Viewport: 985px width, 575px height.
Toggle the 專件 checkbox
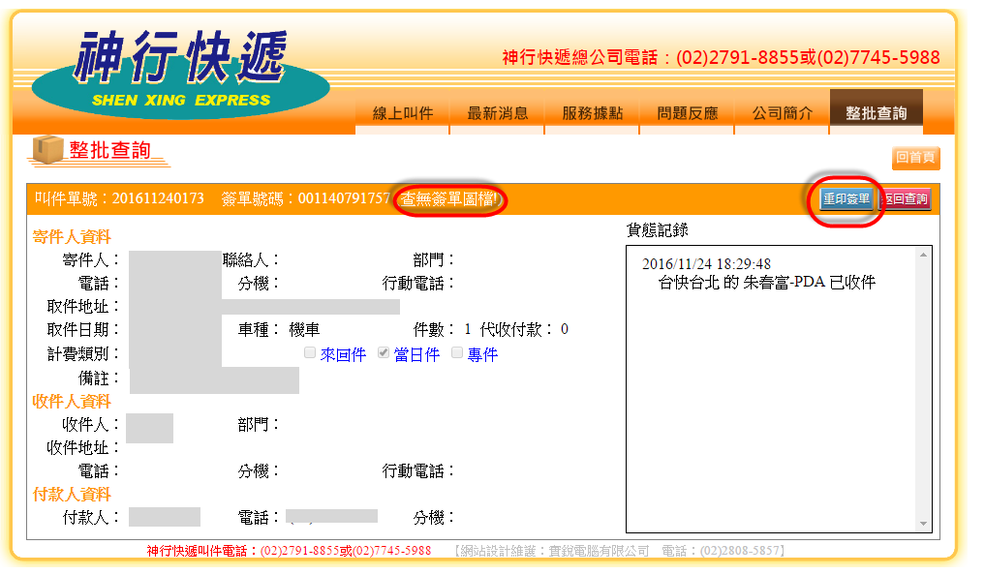pyautogui.click(x=457, y=353)
